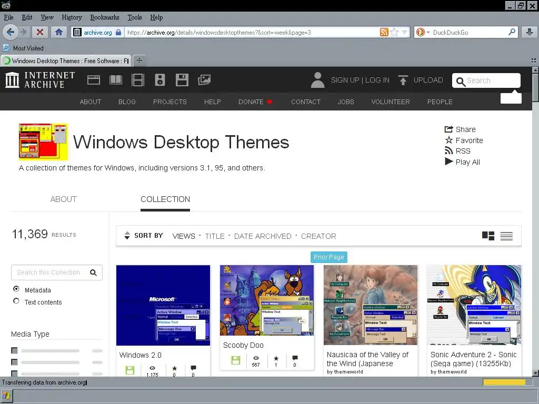Image resolution: width=539 pixels, height=404 pixels.
Task: Open the Video film icon in header
Action: pyautogui.click(x=137, y=80)
